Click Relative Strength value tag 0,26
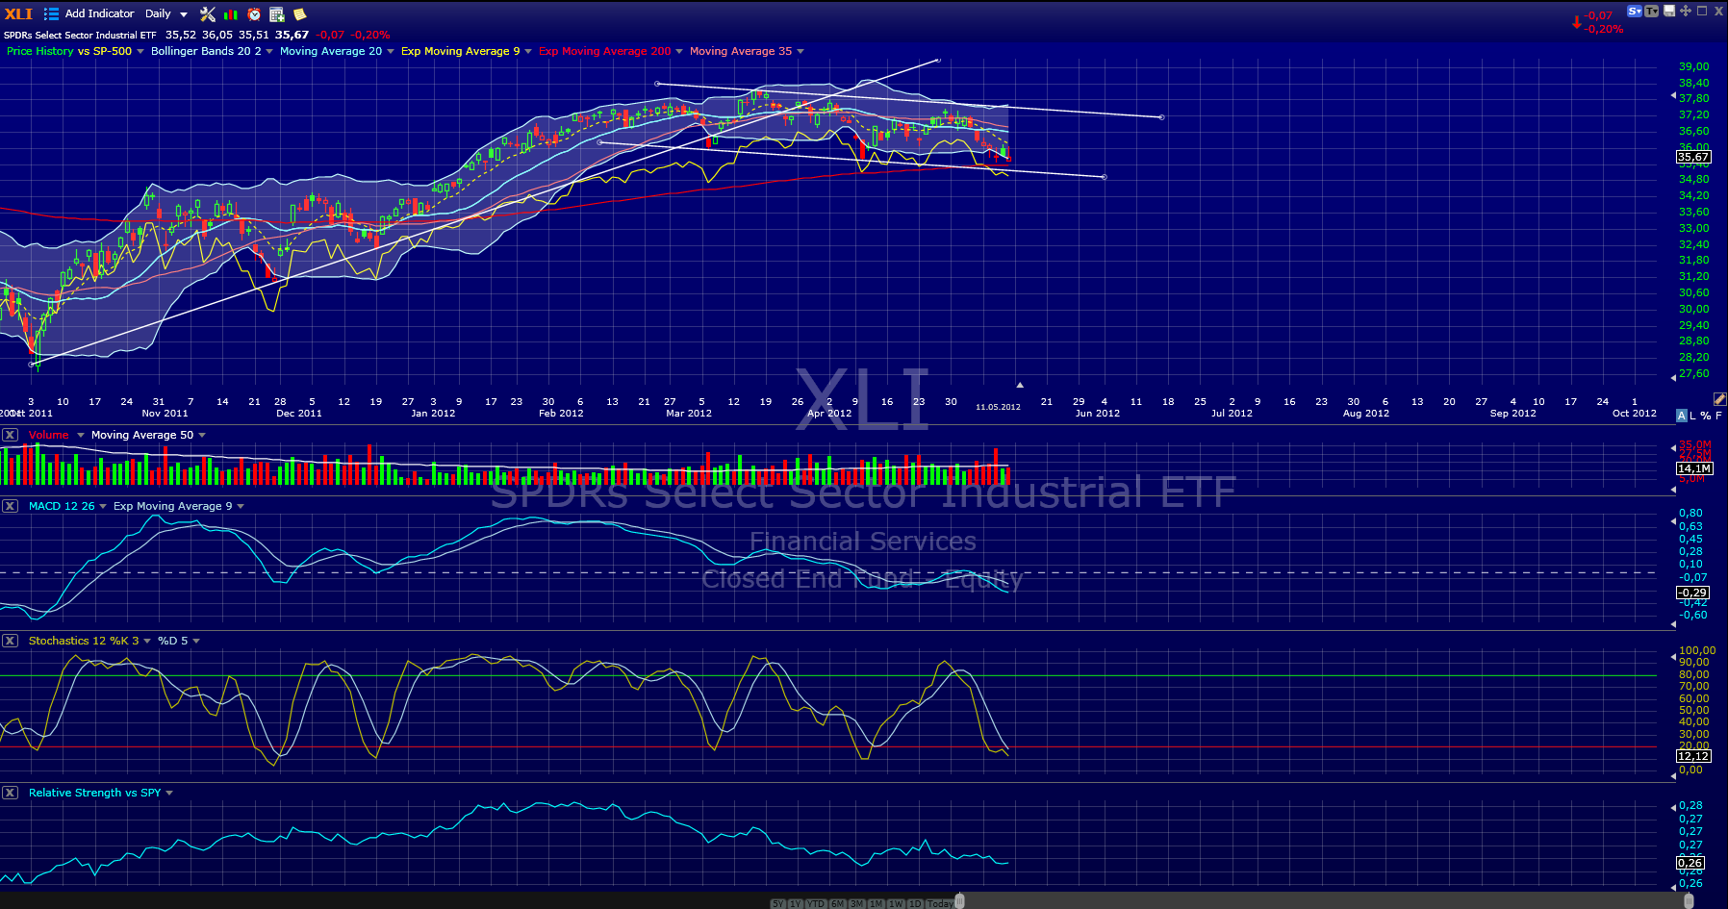 coord(1690,863)
